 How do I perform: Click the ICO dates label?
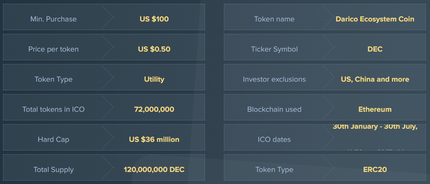click(x=274, y=140)
